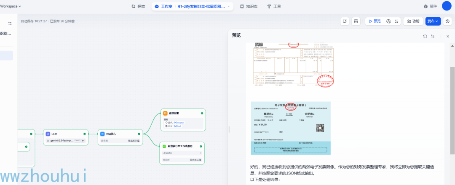The height and width of the screenshot is (185, 455).
Task: Click the LLM node's purple icon
Action: [48, 134]
